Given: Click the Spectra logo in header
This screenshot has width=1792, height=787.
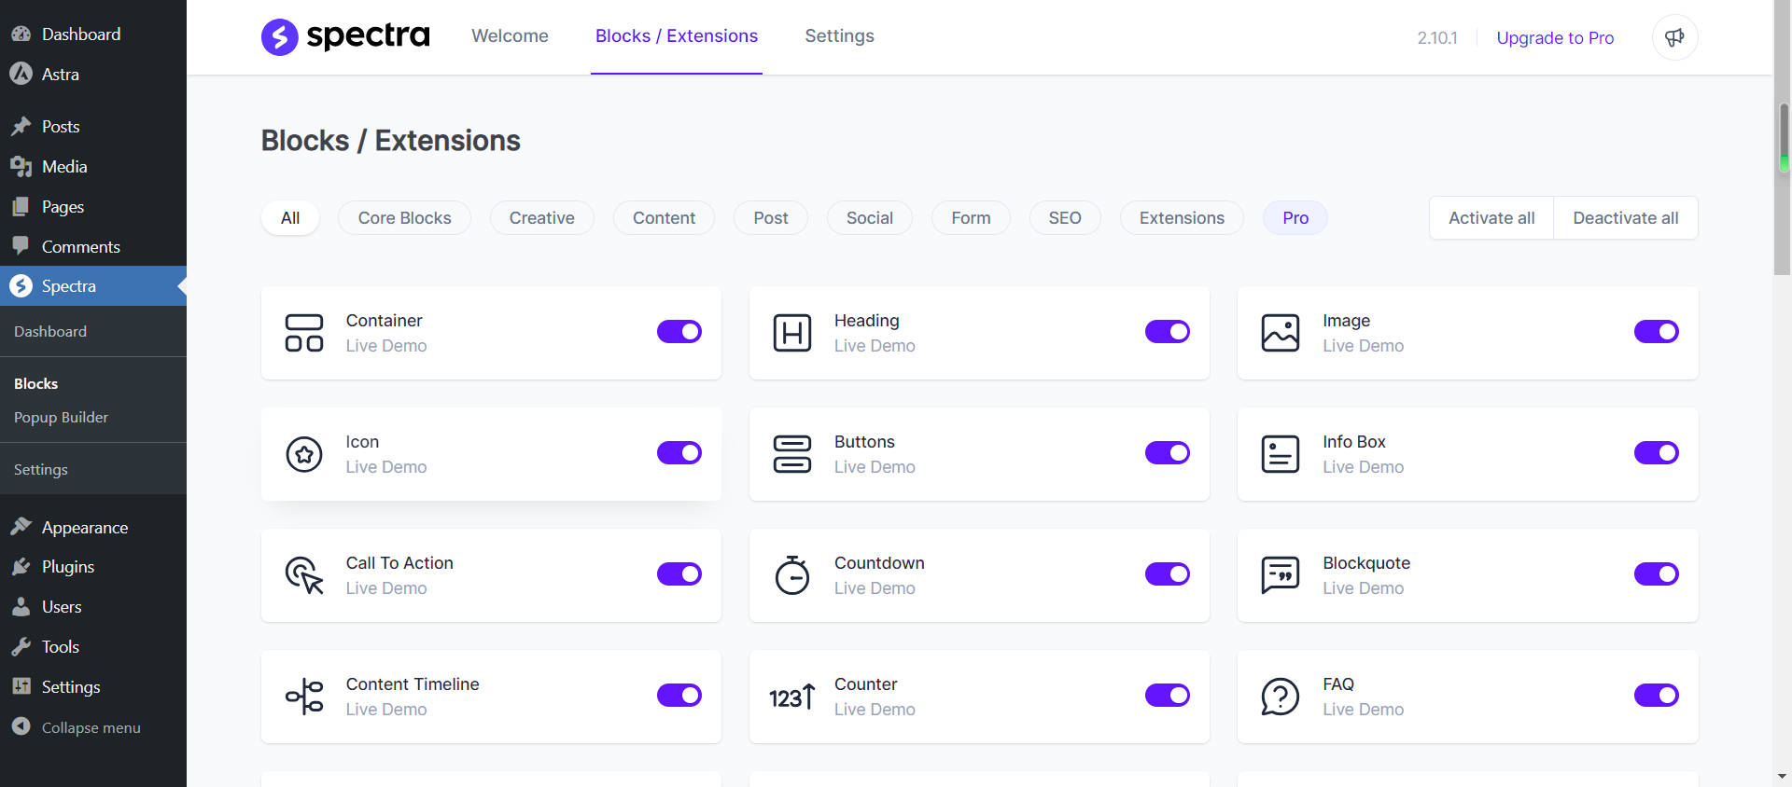Looking at the screenshot, I should pos(345,37).
